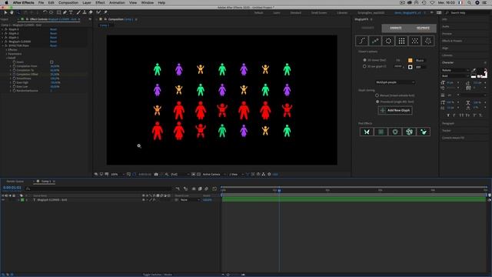Toggle visibility eye of Moglyph CLONER layer
The height and width of the screenshot is (277, 492).
[3, 200]
